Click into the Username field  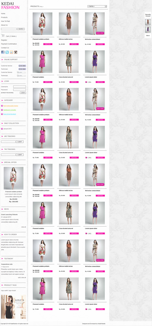point(20,87)
